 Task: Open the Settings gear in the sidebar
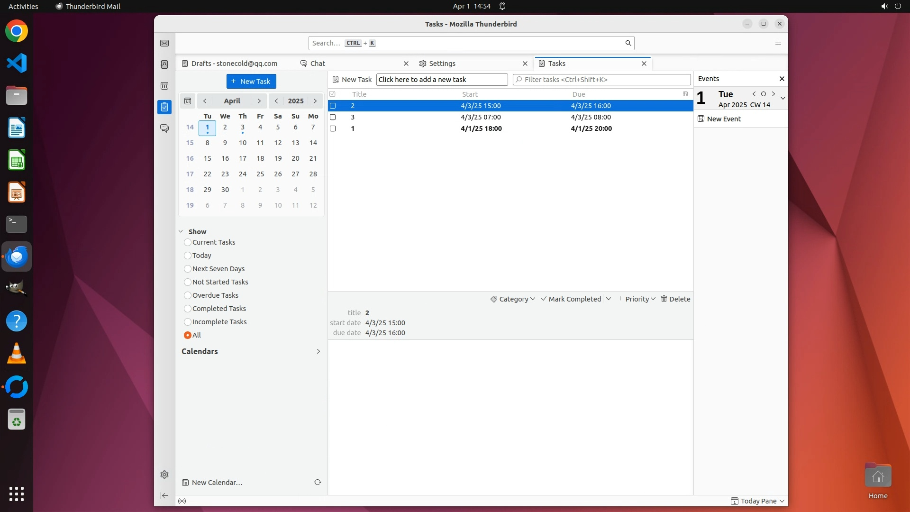tap(164, 475)
